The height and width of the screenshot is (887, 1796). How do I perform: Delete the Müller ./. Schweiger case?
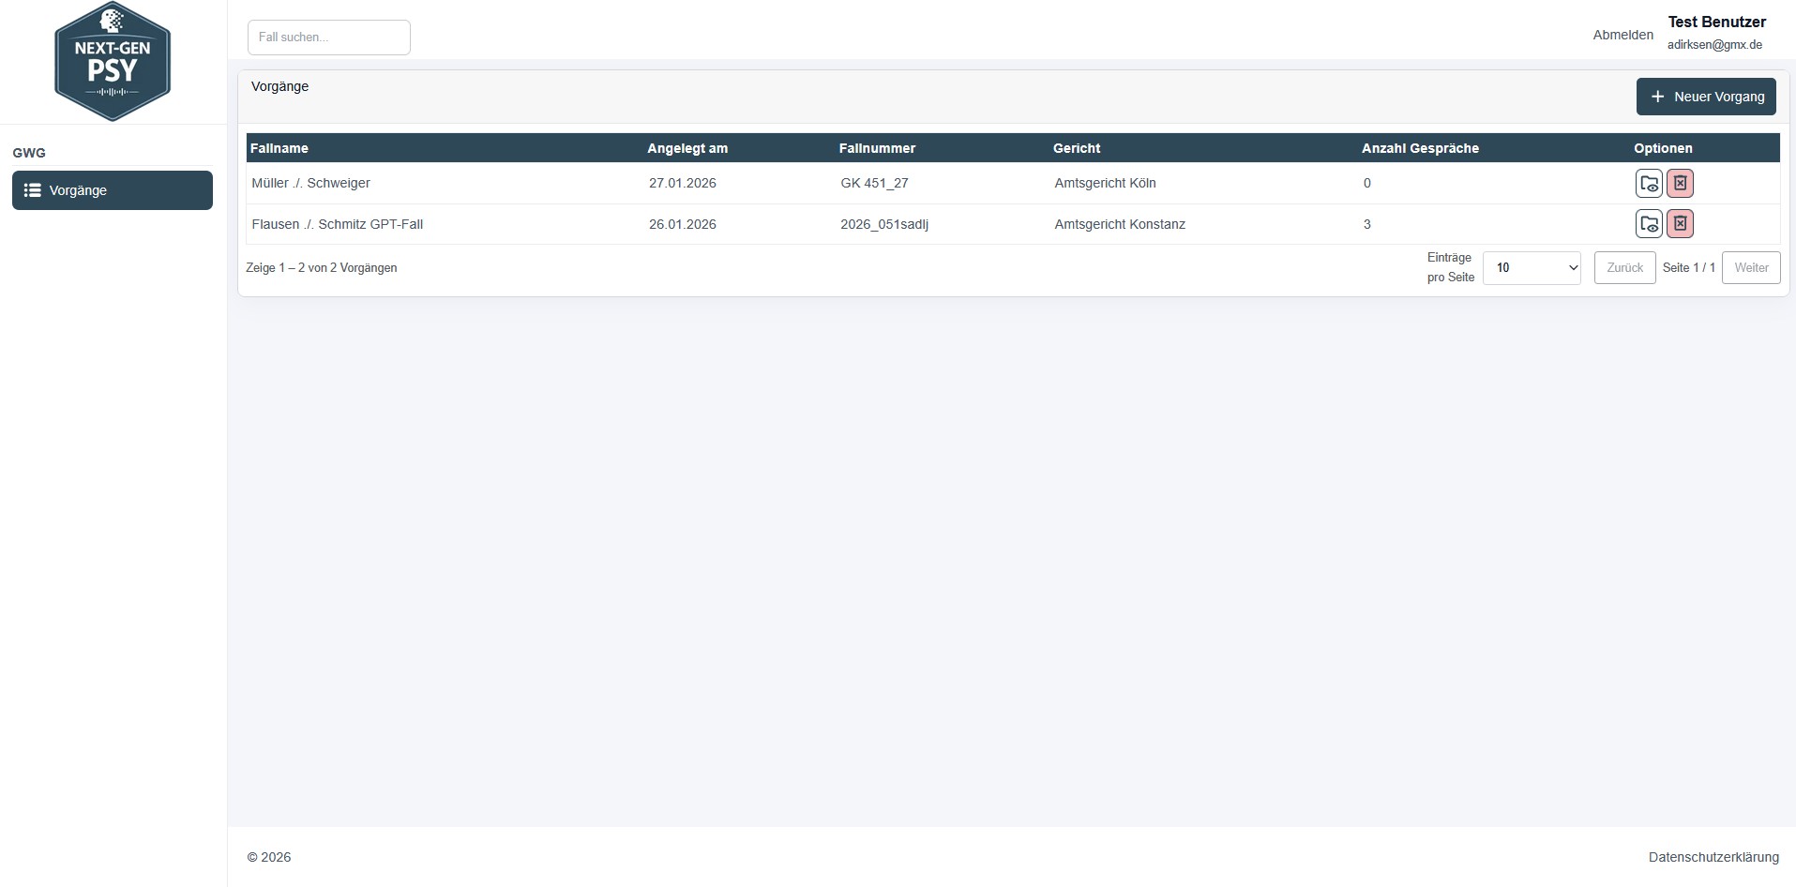[x=1680, y=184]
